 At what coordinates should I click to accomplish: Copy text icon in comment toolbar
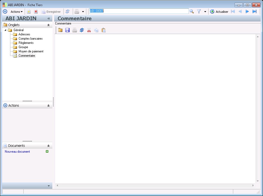(x=96, y=30)
